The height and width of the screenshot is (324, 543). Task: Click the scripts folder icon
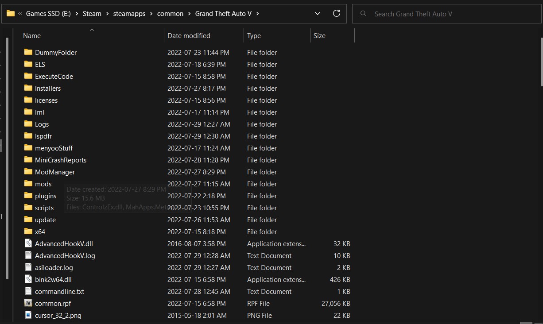[28, 208]
